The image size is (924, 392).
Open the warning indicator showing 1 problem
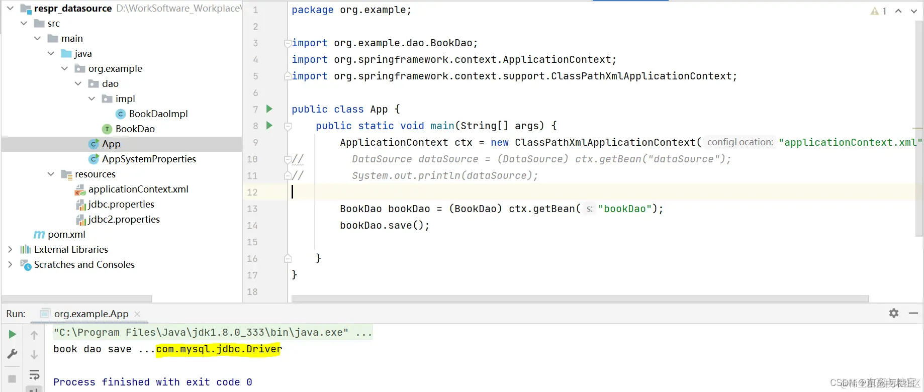point(879,11)
